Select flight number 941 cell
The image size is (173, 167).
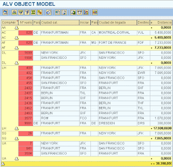click(x=26, y=148)
